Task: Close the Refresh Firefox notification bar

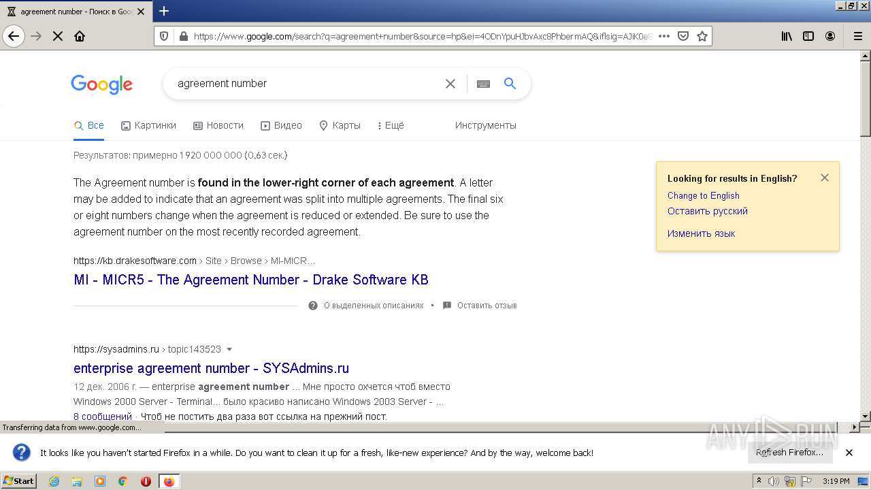Action: pos(849,453)
